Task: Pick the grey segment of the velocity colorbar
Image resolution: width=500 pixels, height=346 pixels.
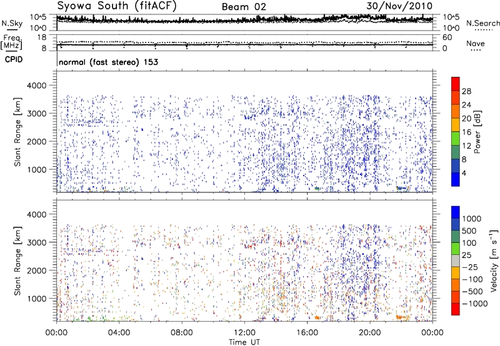Action: tap(456, 260)
